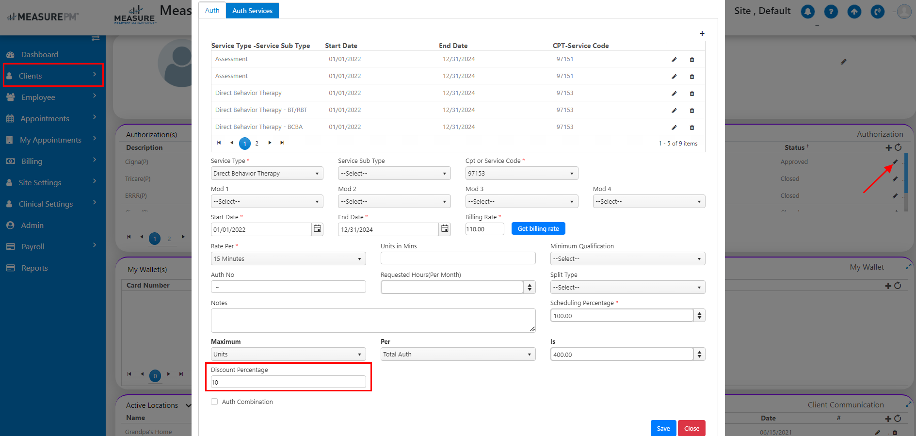The image size is (916, 436).
Task: Click the Notes text area
Action: pyautogui.click(x=373, y=321)
